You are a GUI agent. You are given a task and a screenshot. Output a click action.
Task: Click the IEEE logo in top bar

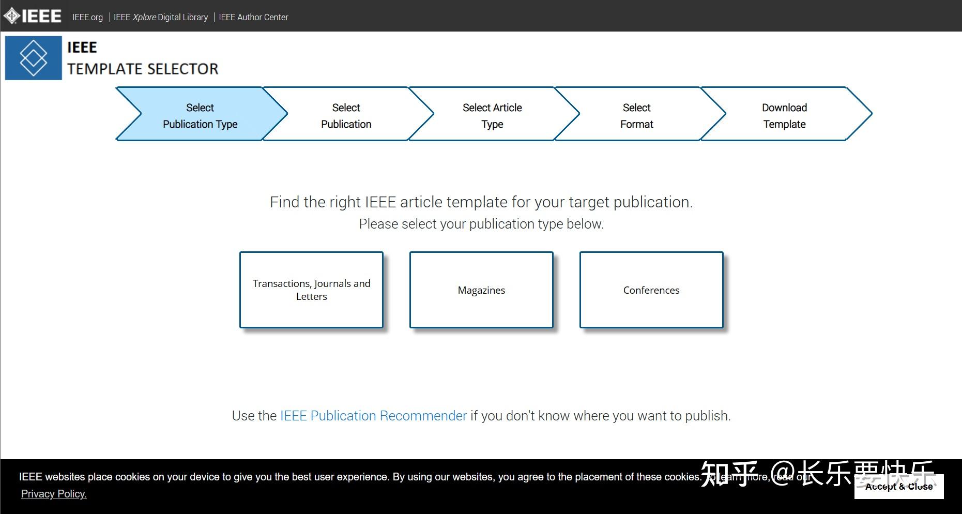pos(33,17)
